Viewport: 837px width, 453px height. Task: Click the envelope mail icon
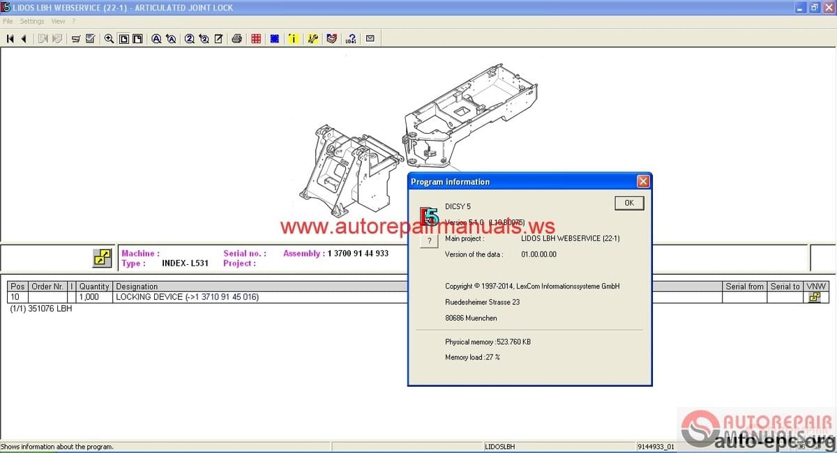point(370,39)
